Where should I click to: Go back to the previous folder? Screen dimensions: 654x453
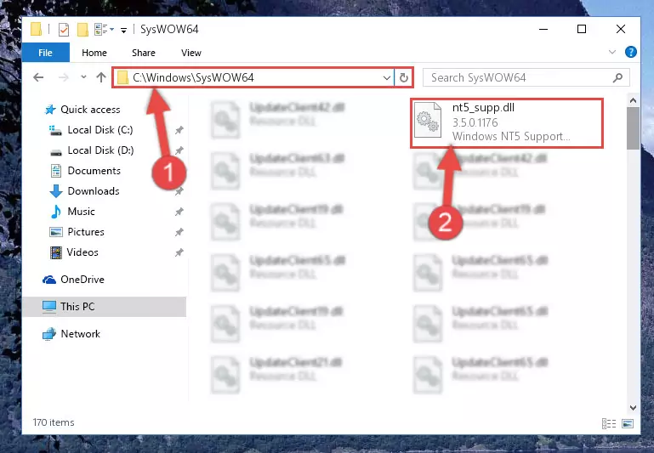tap(38, 77)
